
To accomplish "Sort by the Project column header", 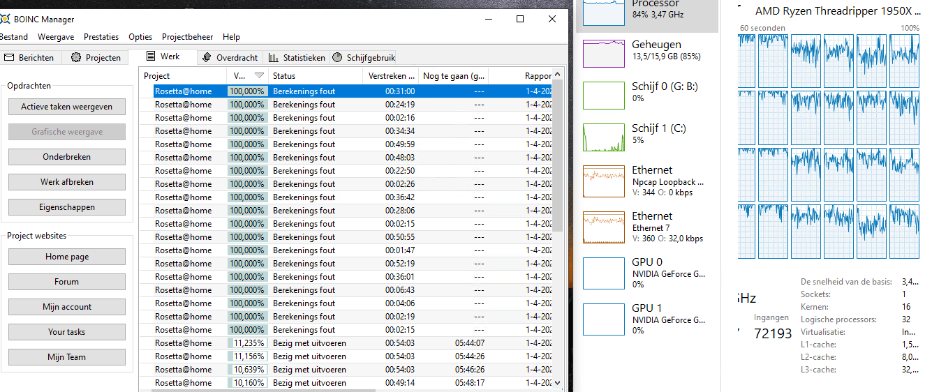I will click(183, 76).
